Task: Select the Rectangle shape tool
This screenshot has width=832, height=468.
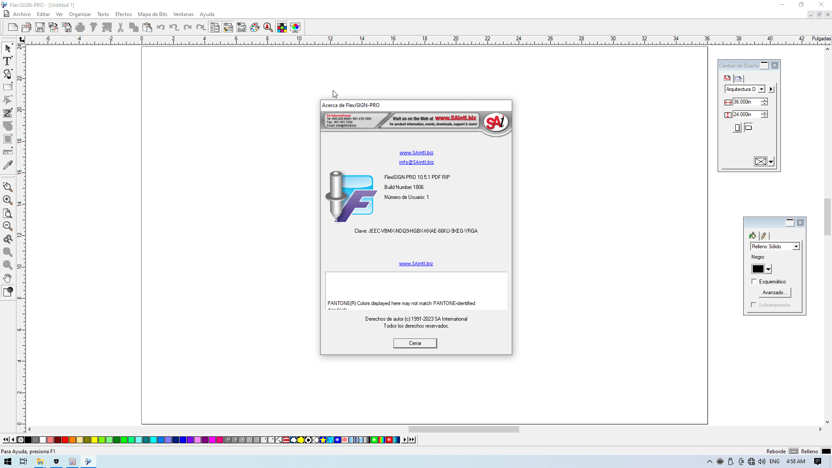Action: [x=7, y=87]
